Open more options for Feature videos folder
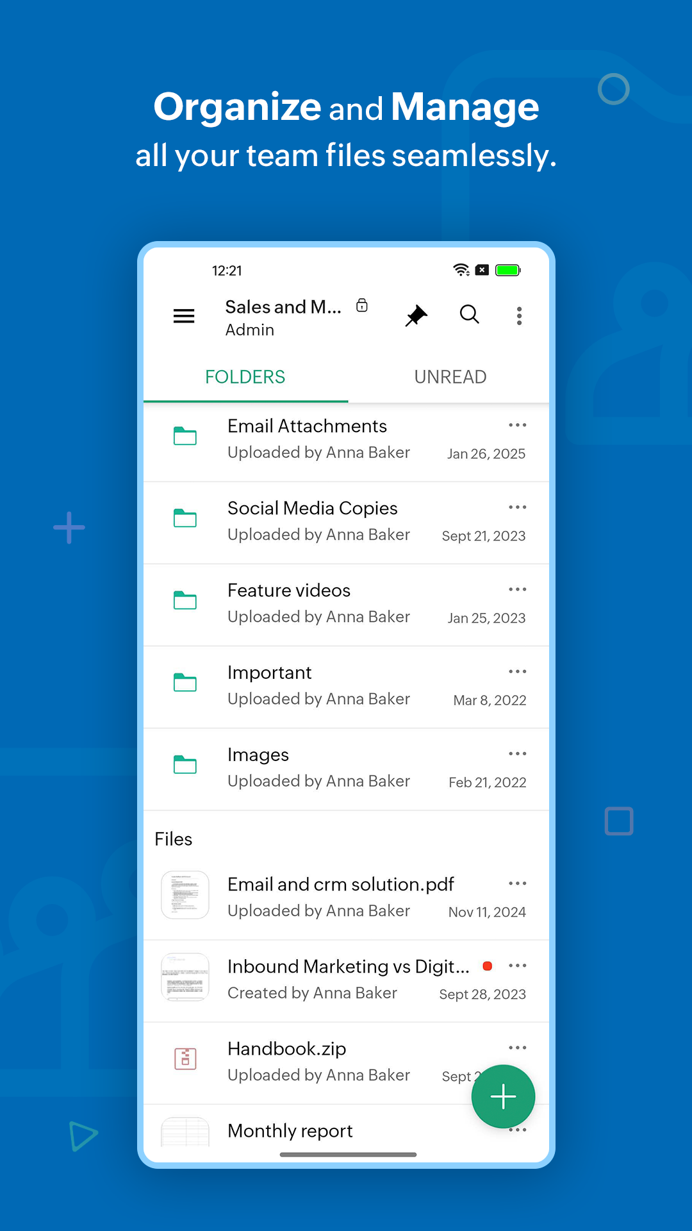The image size is (692, 1231). pos(517,589)
